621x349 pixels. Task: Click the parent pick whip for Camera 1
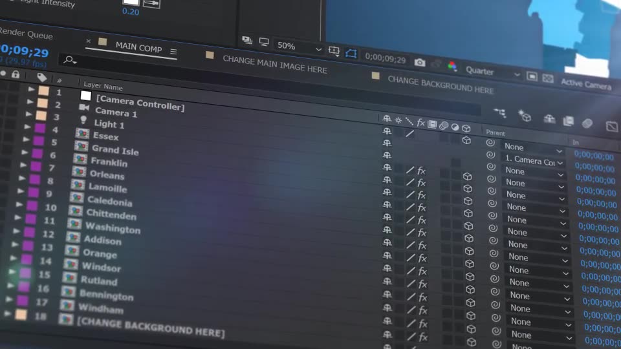point(490,154)
